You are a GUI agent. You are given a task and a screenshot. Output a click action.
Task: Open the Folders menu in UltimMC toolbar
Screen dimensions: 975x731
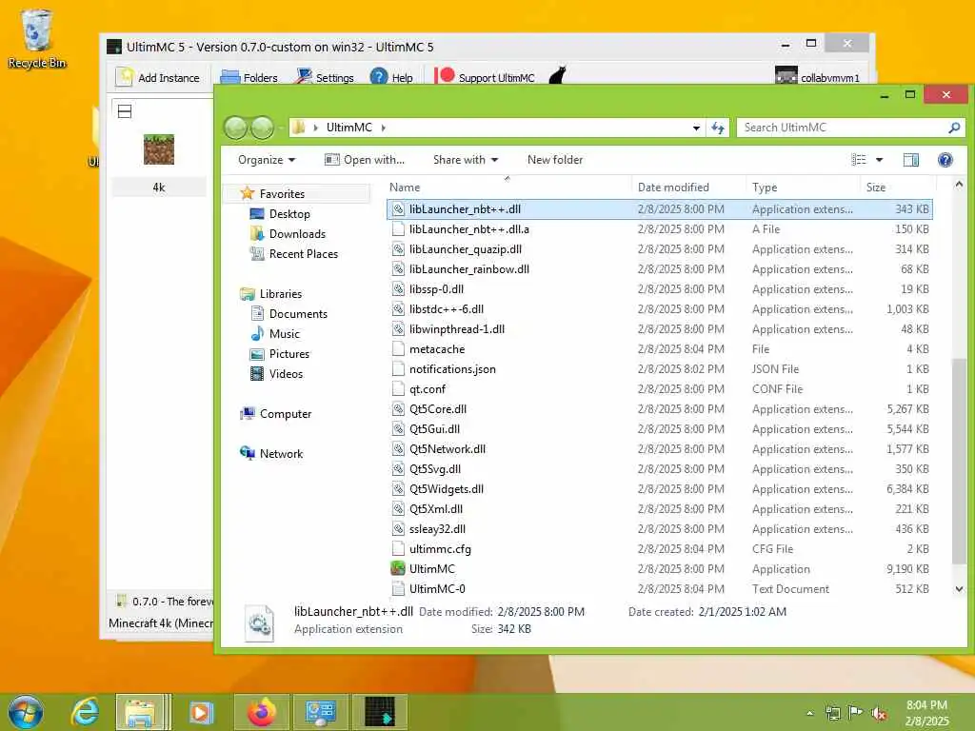[249, 78]
